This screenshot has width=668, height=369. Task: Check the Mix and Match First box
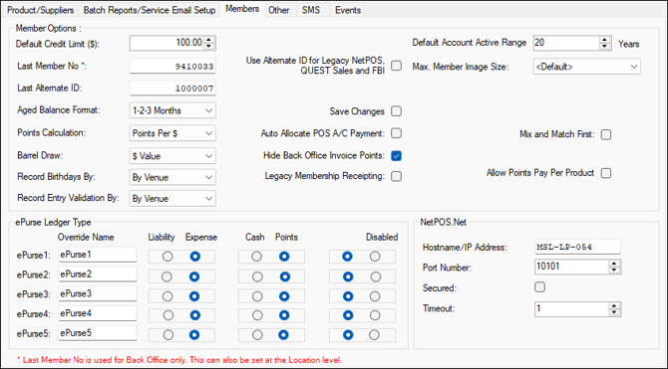[606, 134]
